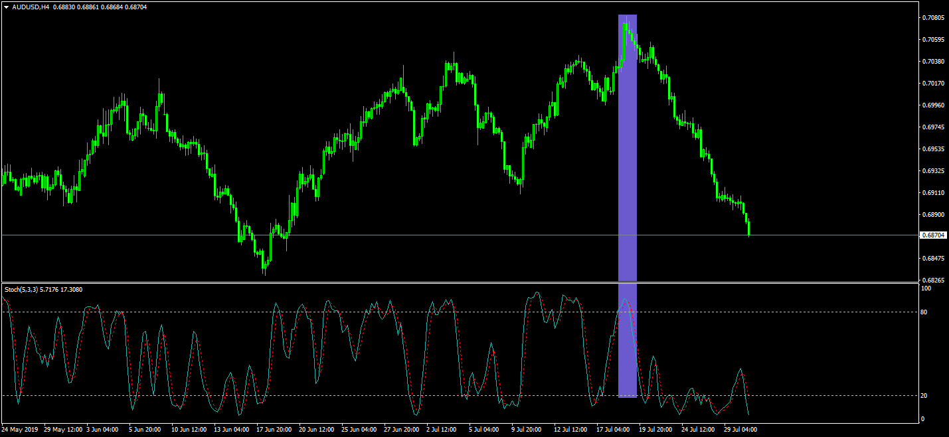Click the 0.70170 price on the price axis

point(933,84)
